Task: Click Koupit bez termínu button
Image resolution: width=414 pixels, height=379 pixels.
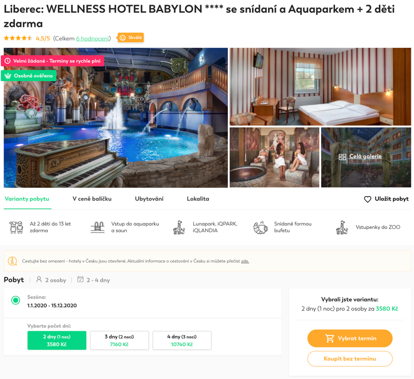Action: pyautogui.click(x=350, y=359)
